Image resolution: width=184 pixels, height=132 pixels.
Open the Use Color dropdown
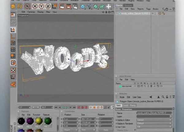tap(154, 127)
